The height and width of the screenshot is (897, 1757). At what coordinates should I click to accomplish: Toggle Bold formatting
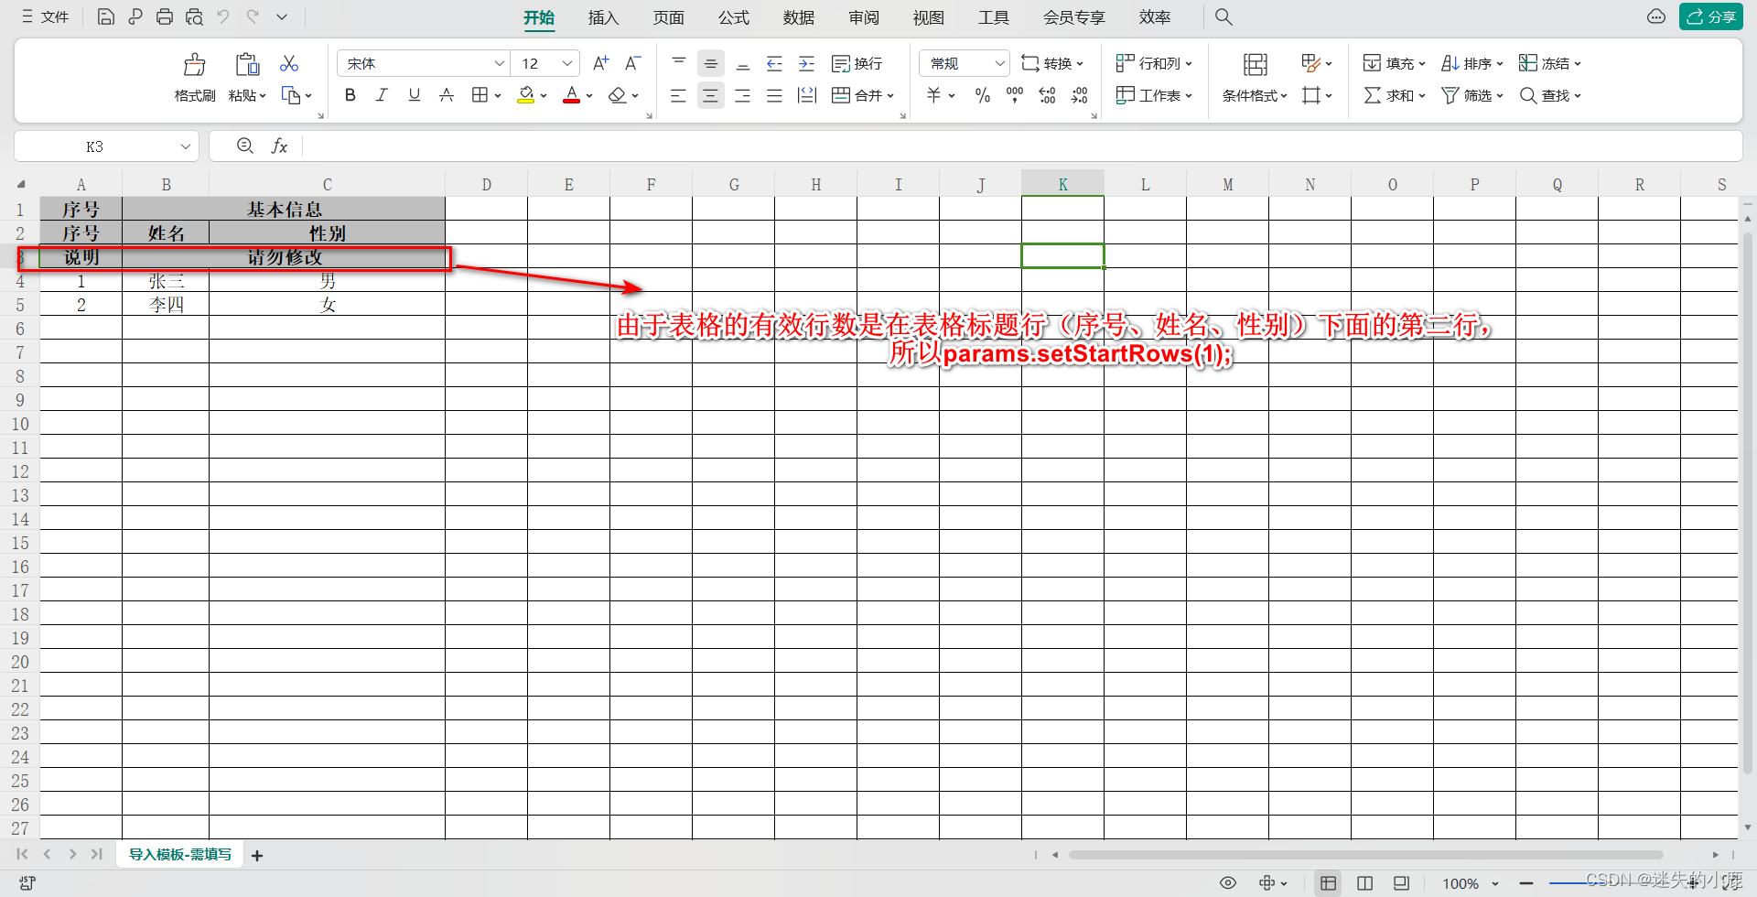point(350,95)
